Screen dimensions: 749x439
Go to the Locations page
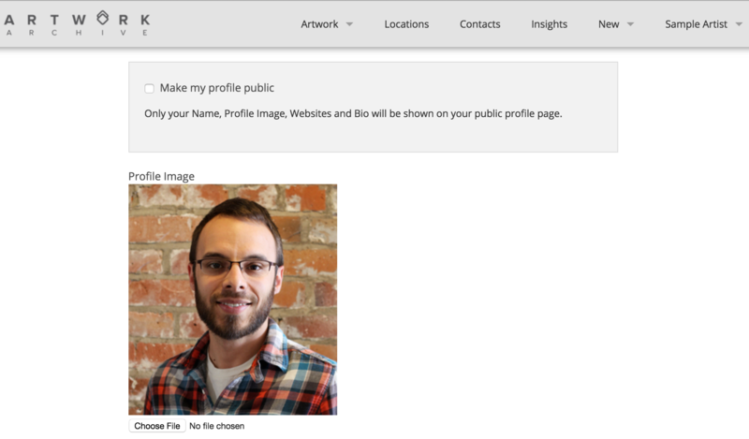tap(406, 24)
